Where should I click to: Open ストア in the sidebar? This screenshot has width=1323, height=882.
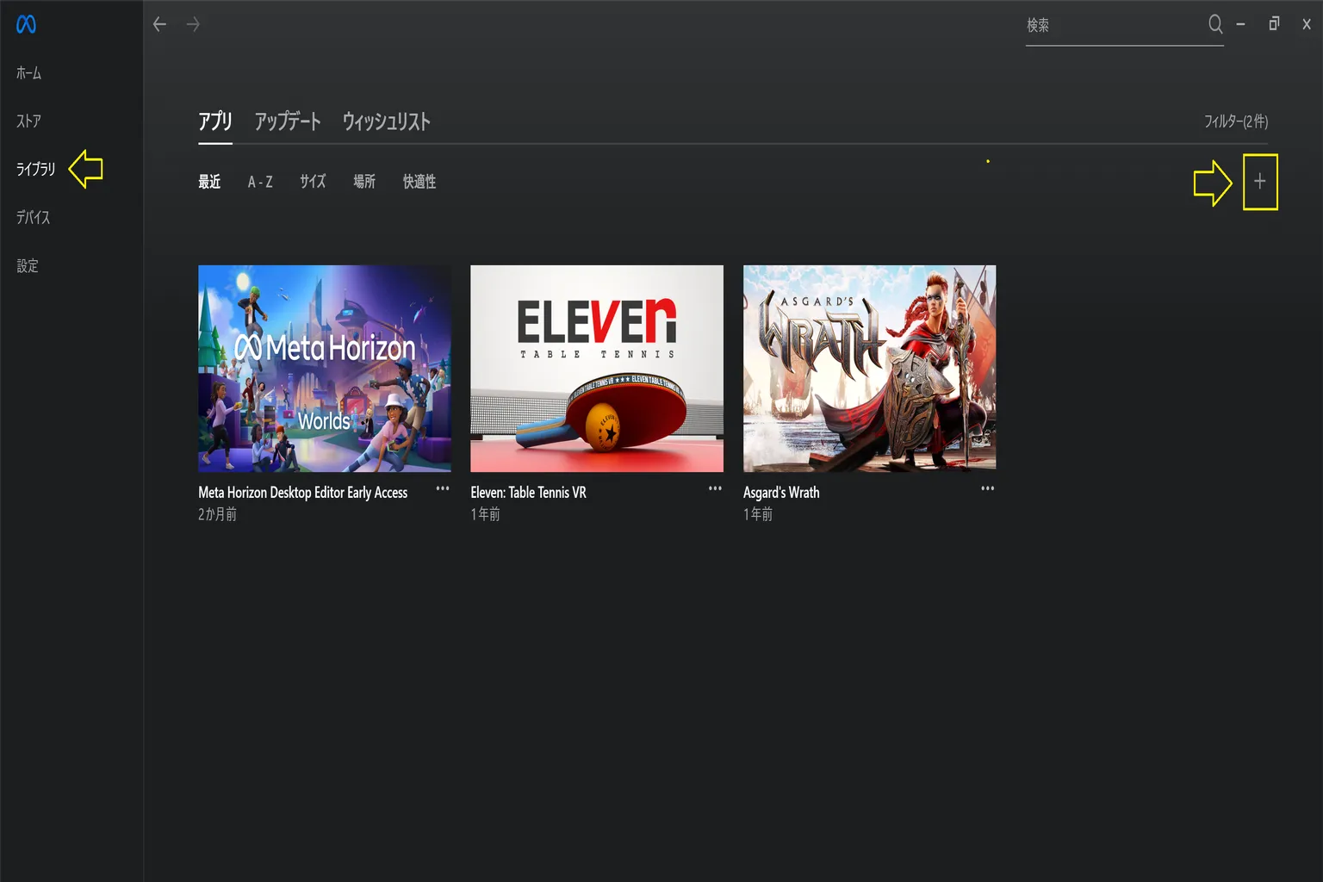(x=28, y=121)
